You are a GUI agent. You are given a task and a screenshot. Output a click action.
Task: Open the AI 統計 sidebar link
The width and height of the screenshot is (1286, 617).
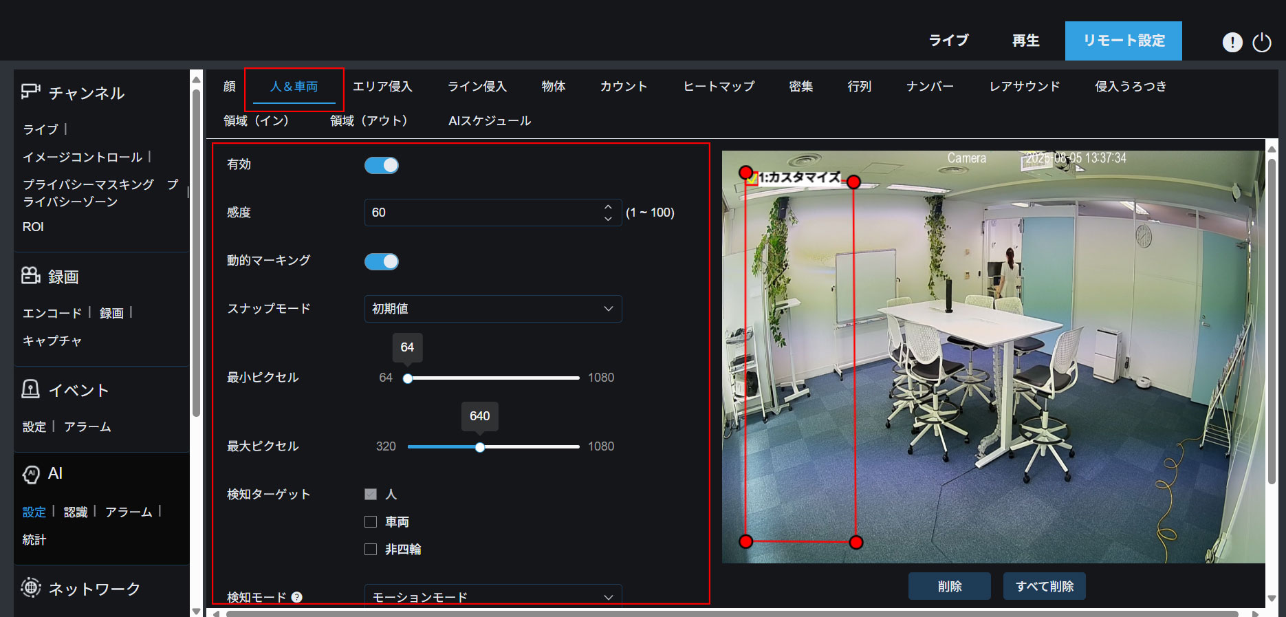[x=34, y=540]
